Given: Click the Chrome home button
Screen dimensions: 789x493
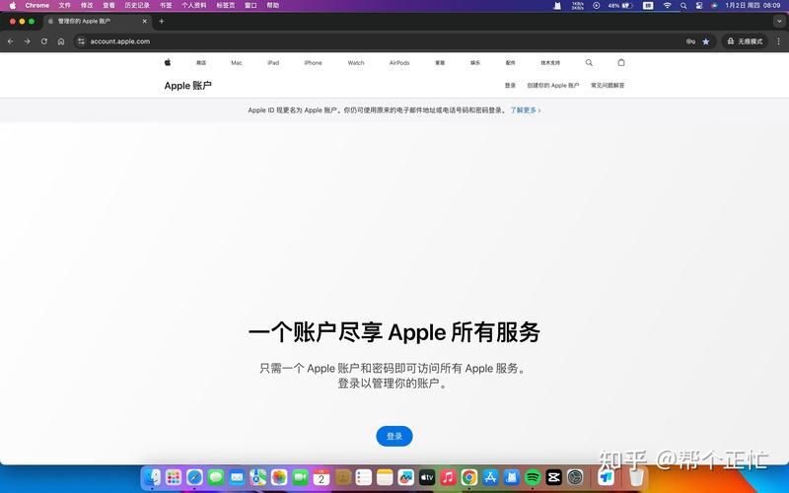Looking at the screenshot, I should coord(61,41).
